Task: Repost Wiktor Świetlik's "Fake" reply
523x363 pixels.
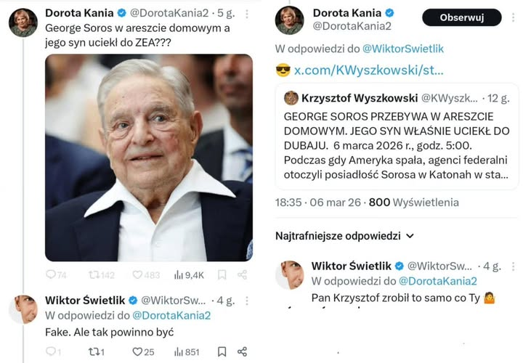Action: [93, 352]
